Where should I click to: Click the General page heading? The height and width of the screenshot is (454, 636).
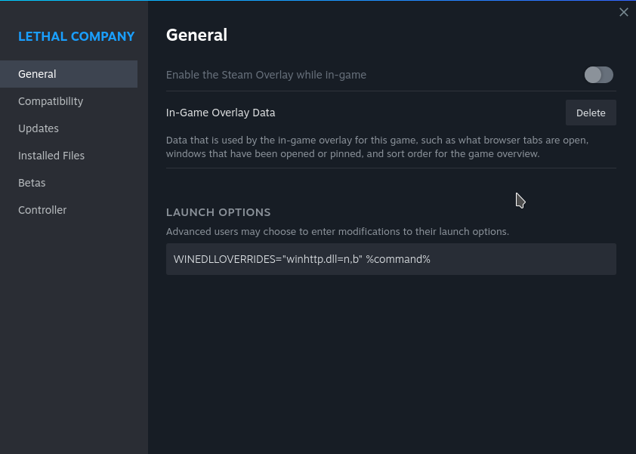tap(196, 35)
